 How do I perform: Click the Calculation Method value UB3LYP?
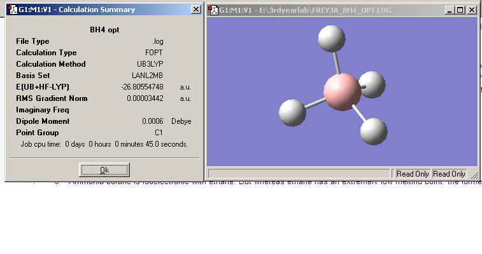[x=150, y=64]
